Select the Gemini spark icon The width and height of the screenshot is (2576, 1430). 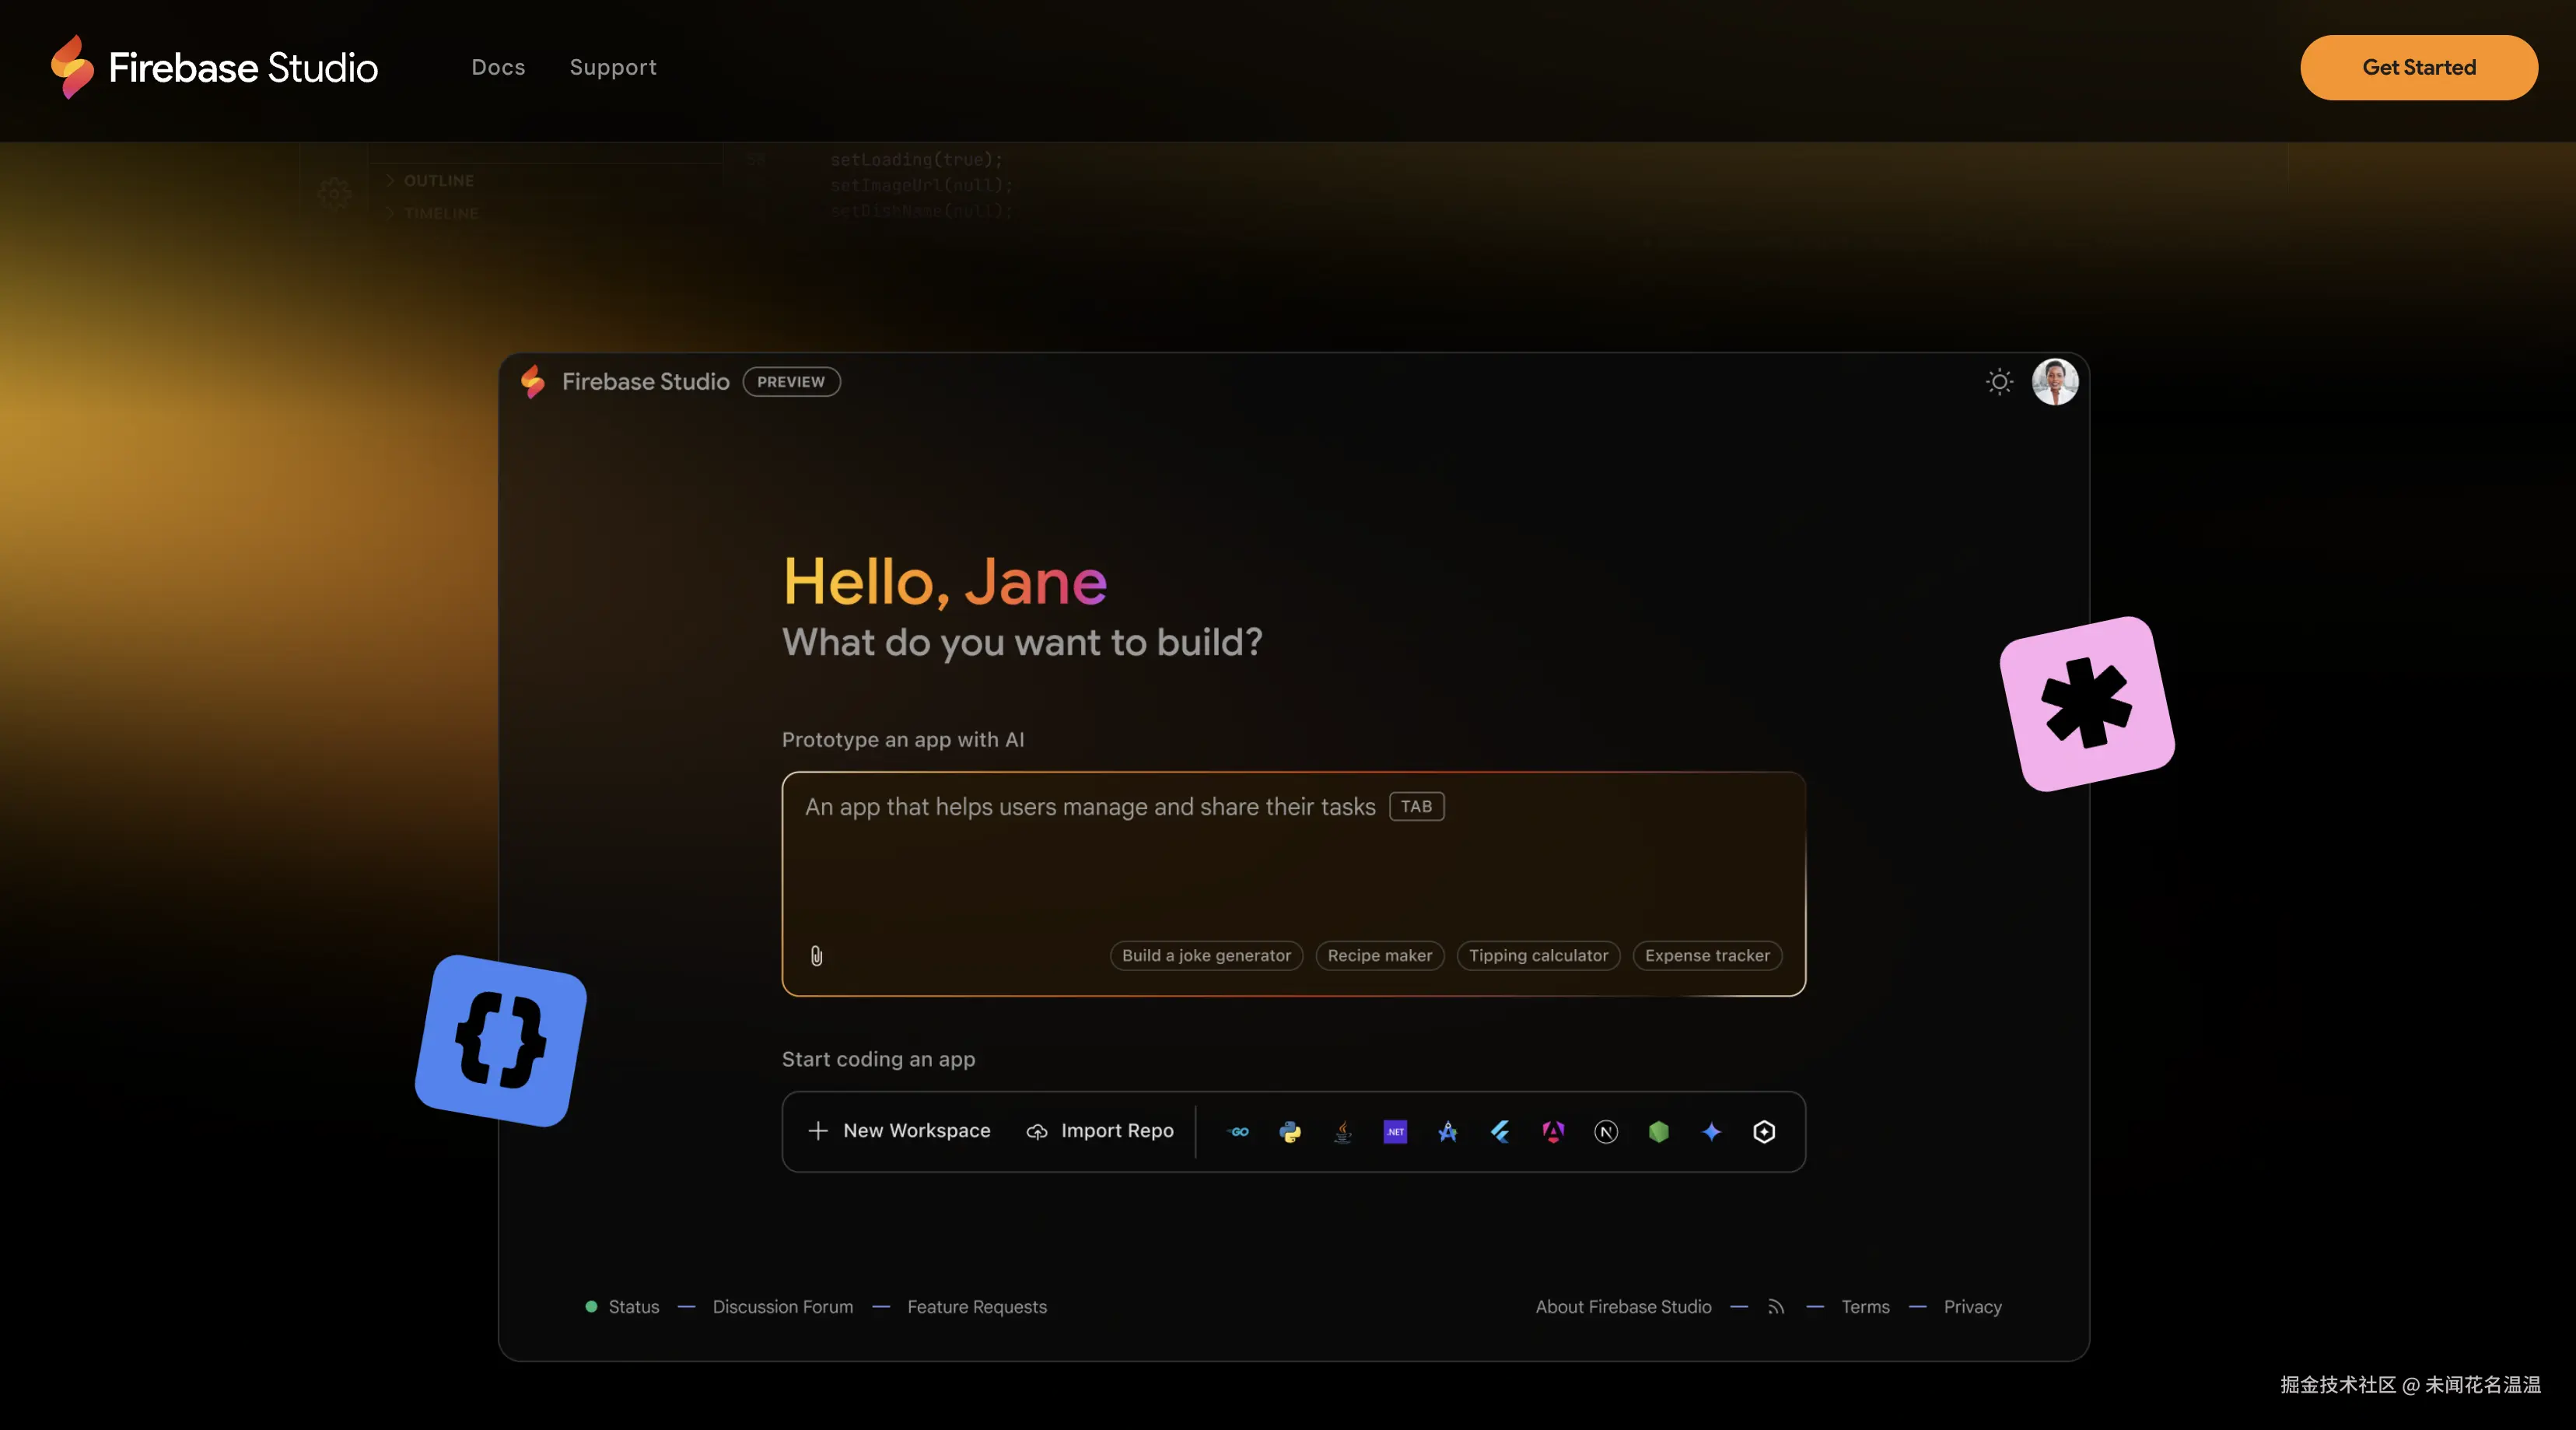pyautogui.click(x=1711, y=1131)
